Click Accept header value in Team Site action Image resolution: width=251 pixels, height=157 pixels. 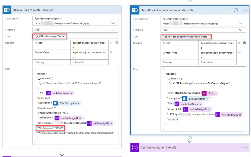(89, 45)
